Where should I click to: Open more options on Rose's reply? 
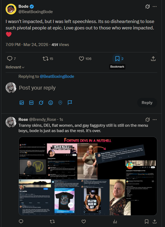(x=155, y=120)
